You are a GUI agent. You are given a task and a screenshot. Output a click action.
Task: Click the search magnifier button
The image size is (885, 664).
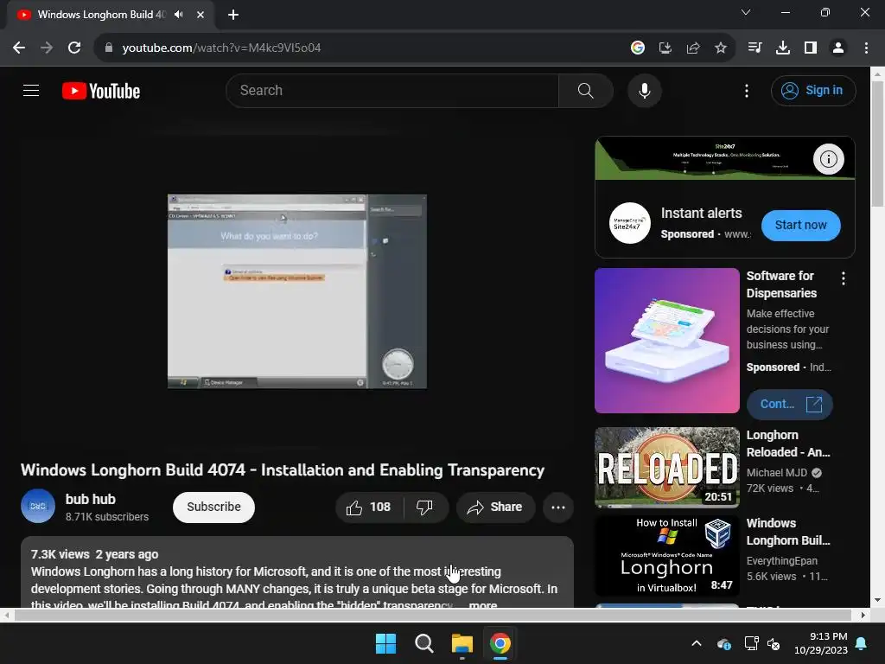pos(585,90)
